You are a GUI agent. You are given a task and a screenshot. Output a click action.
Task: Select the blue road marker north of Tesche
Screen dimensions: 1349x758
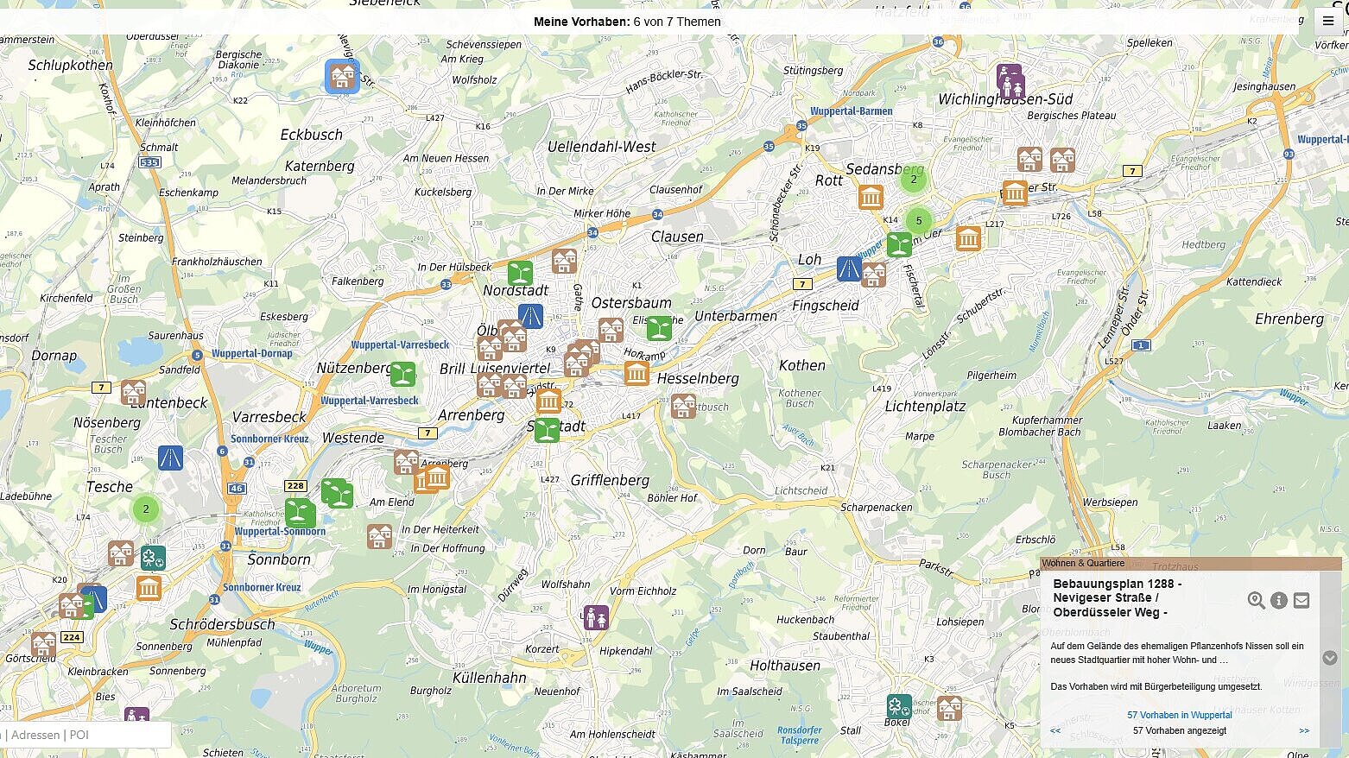(x=170, y=458)
